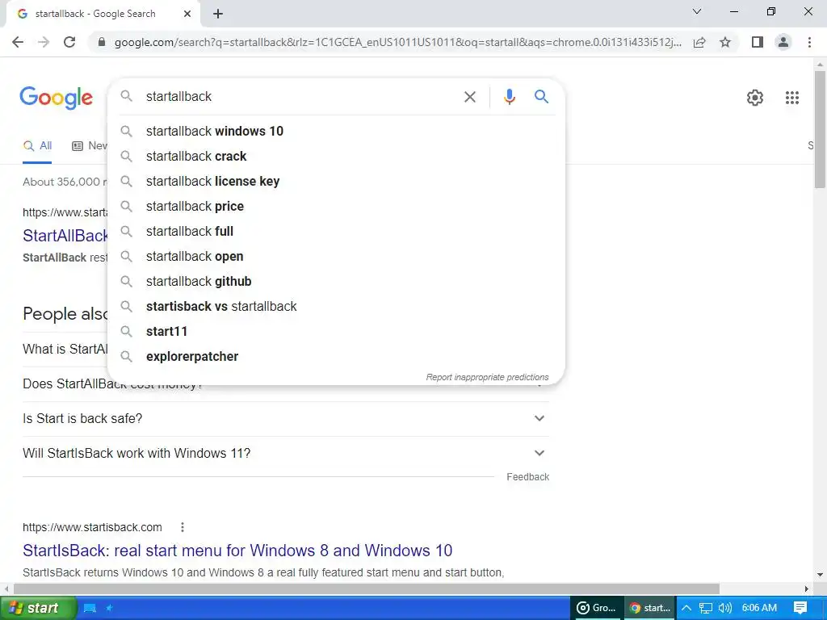Open the Chrome profile avatar menu
Screen dimensions: 827x620
(x=783, y=42)
